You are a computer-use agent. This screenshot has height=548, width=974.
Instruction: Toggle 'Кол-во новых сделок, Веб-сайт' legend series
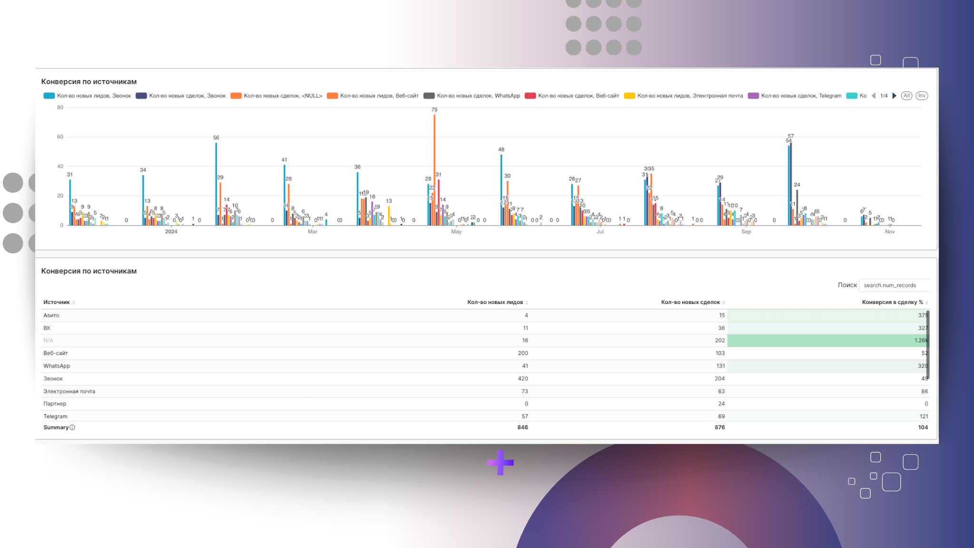tap(578, 96)
